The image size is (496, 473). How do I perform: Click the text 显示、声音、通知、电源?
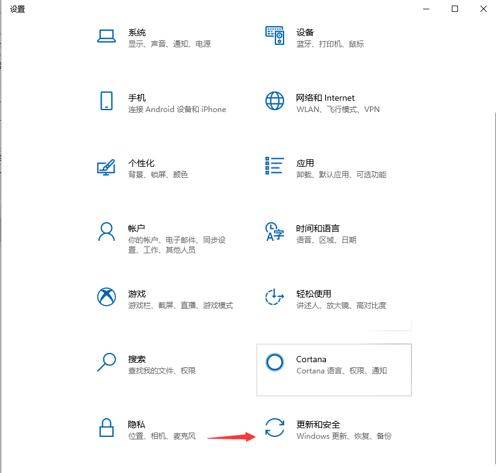click(169, 44)
